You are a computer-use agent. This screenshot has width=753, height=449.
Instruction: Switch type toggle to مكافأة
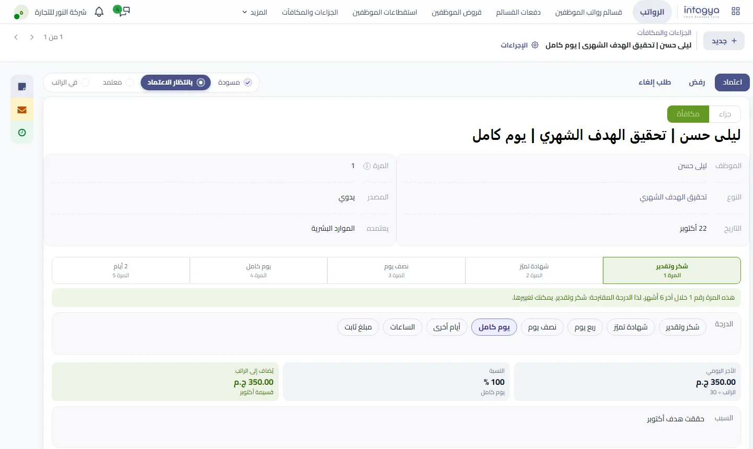pos(688,114)
